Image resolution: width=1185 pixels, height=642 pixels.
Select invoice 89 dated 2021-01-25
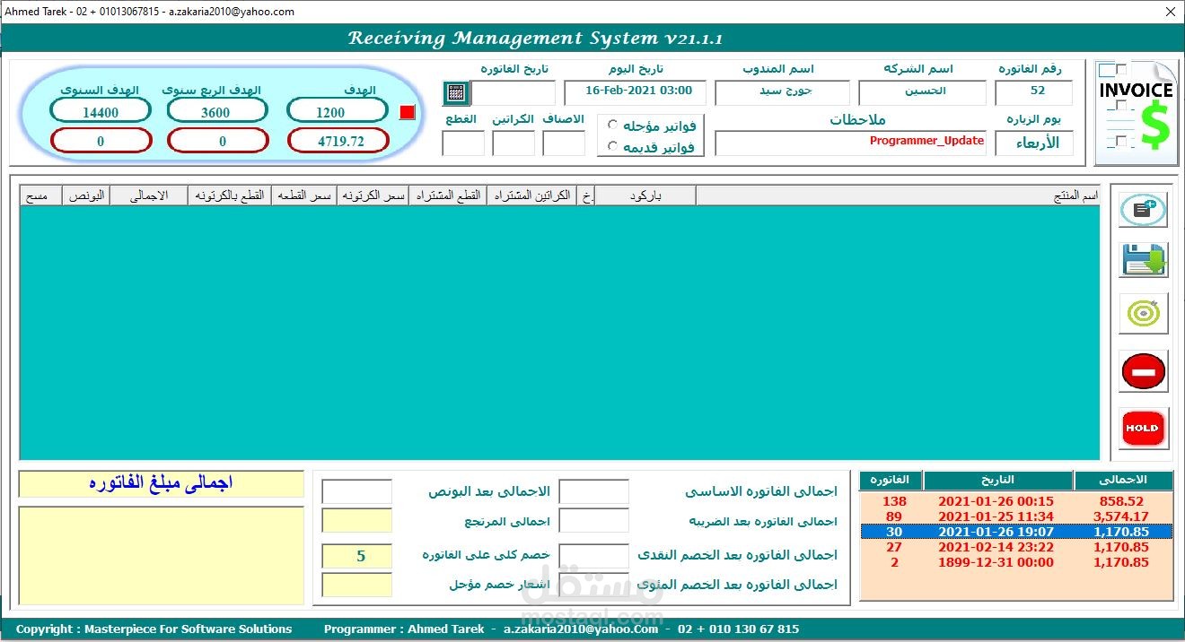click(x=1016, y=516)
